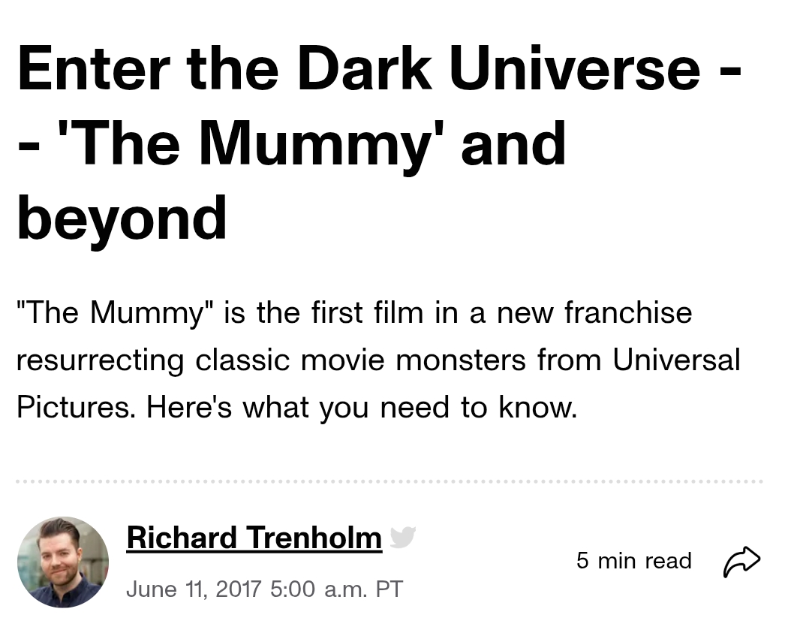
Task: Click the June 11, 2017 publication date
Action: [193, 588]
